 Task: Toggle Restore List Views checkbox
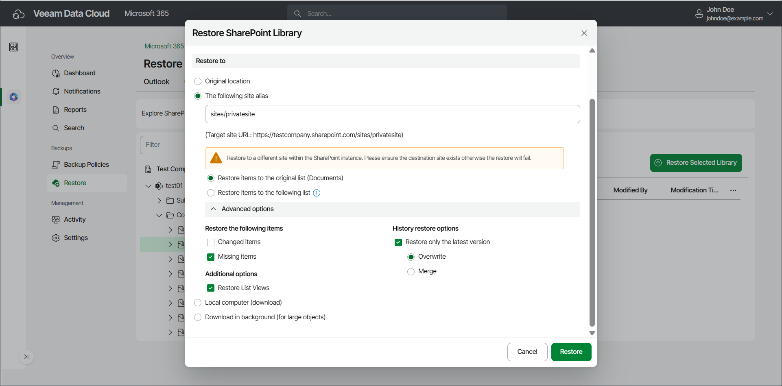point(211,288)
